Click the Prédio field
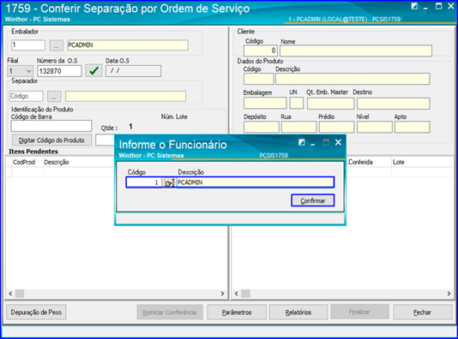 (x=336, y=128)
